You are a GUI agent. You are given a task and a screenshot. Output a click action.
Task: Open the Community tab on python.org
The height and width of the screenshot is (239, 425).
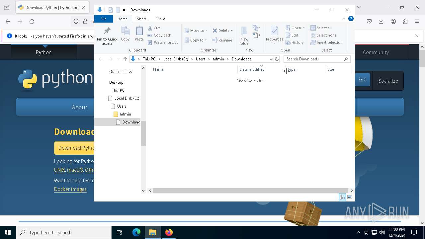(x=376, y=52)
